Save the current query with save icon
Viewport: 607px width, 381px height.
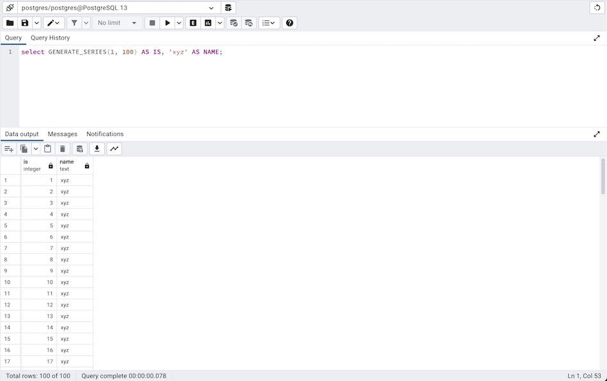pos(24,22)
